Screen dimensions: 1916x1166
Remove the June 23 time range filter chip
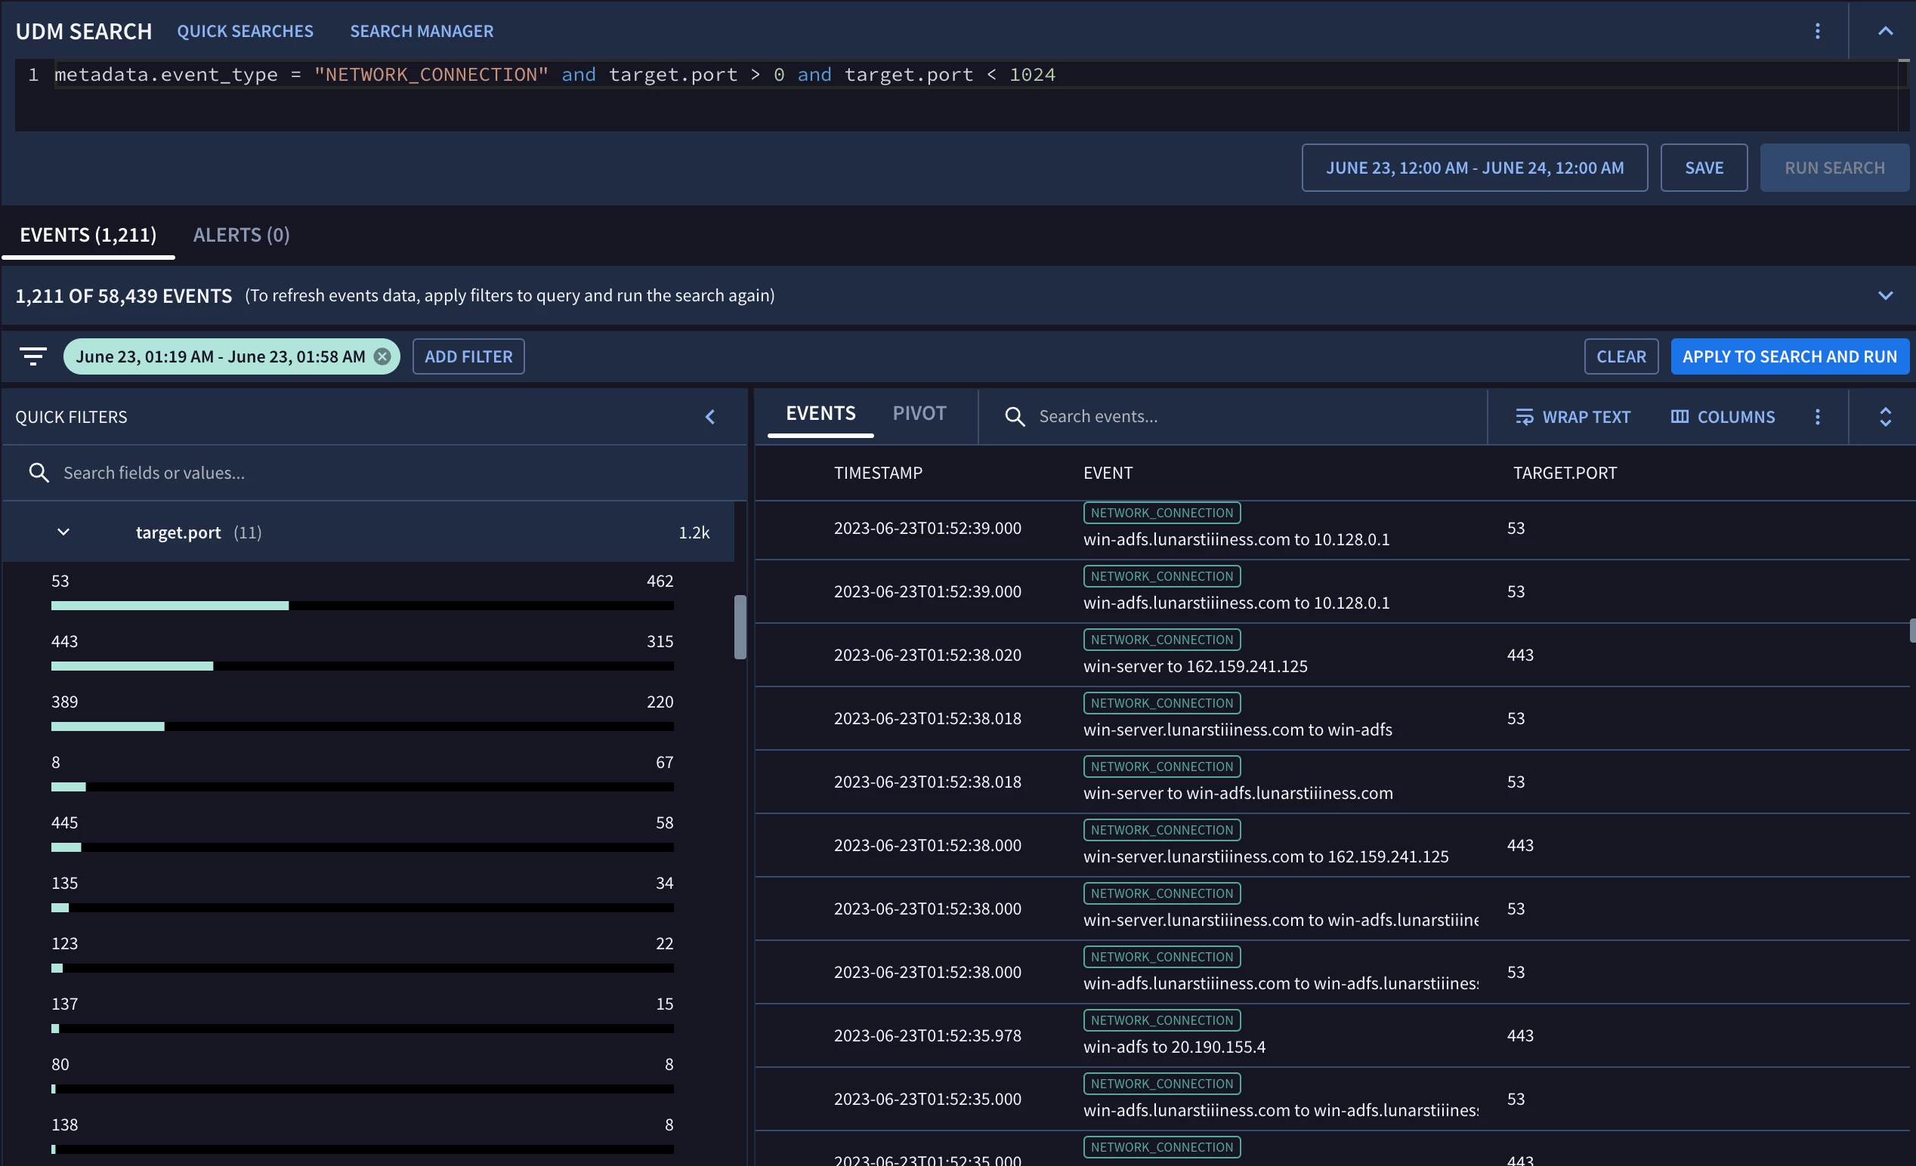click(382, 356)
